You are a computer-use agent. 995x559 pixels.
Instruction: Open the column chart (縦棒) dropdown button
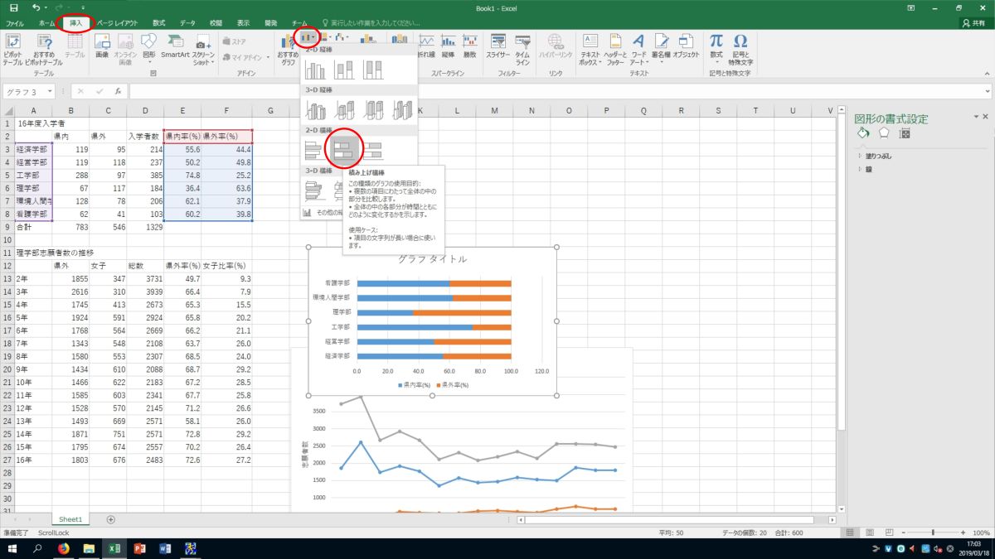[x=308, y=38]
